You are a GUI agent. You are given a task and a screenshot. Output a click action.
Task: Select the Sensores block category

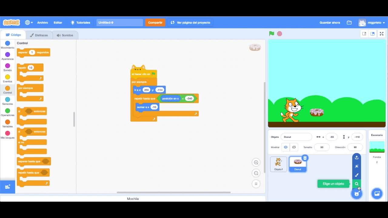[8, 101]
